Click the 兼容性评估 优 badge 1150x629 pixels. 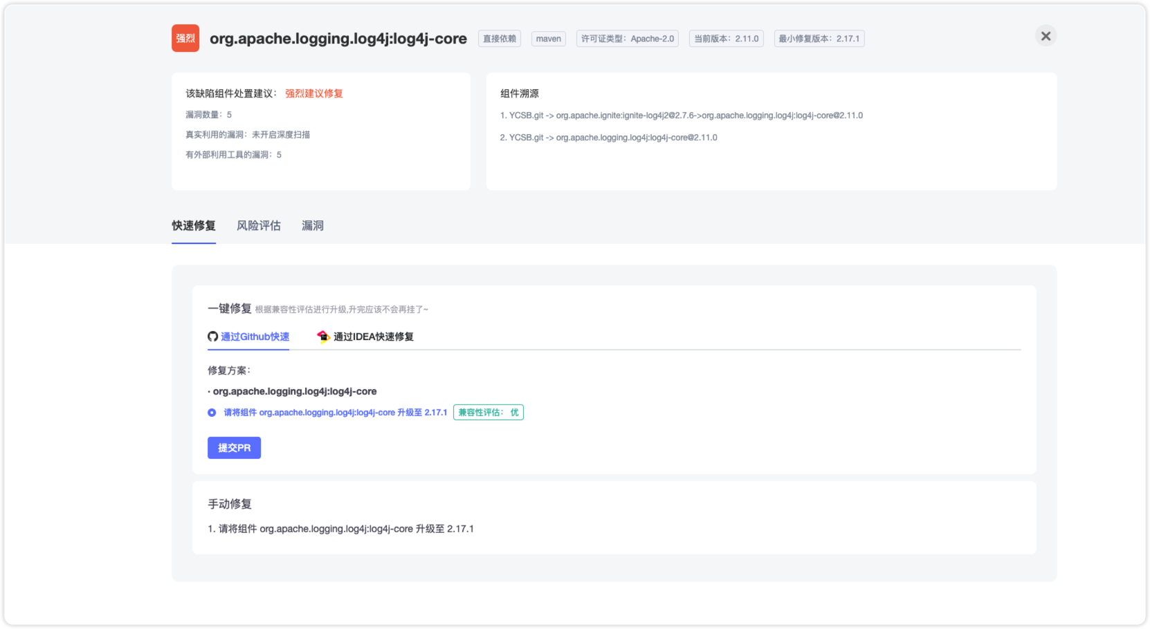pos(489,413)
